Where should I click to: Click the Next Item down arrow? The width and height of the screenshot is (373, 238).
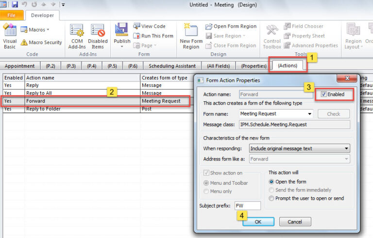point(53,4)
